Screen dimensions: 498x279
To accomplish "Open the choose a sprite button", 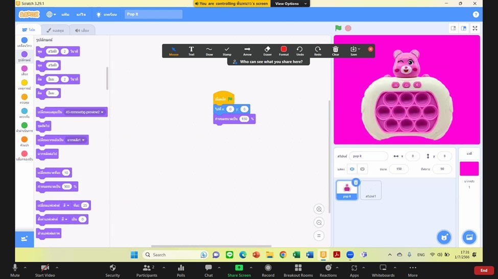I will 444,237.
